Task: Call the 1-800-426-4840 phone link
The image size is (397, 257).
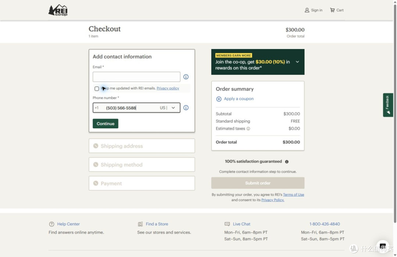Action: [x=325, y=224]
